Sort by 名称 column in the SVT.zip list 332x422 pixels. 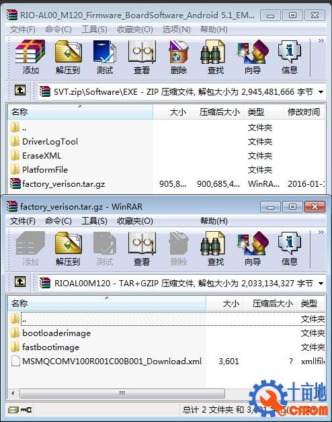(80, 112)
